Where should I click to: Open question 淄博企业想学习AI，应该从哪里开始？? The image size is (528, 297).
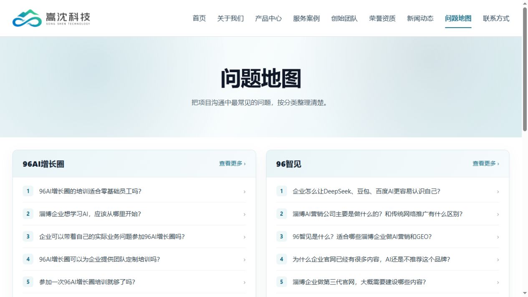(x=134, y=214)
